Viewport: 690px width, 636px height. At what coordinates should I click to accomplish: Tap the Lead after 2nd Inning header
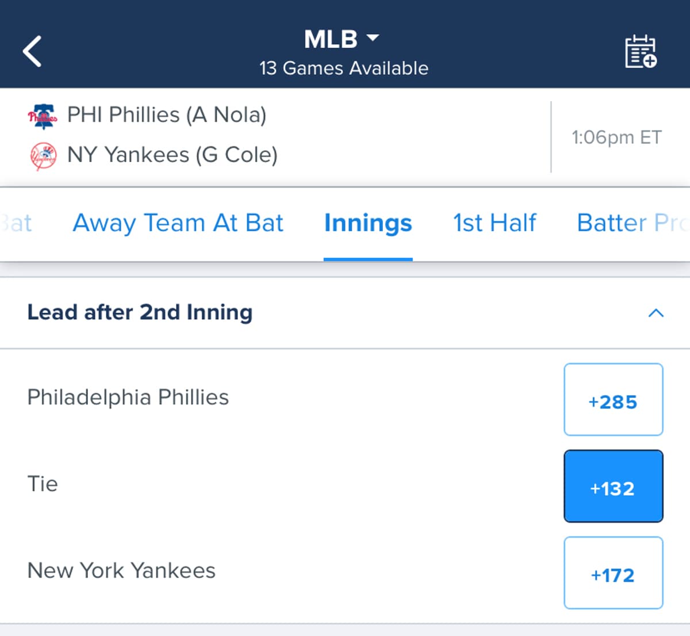pos(140,312)
